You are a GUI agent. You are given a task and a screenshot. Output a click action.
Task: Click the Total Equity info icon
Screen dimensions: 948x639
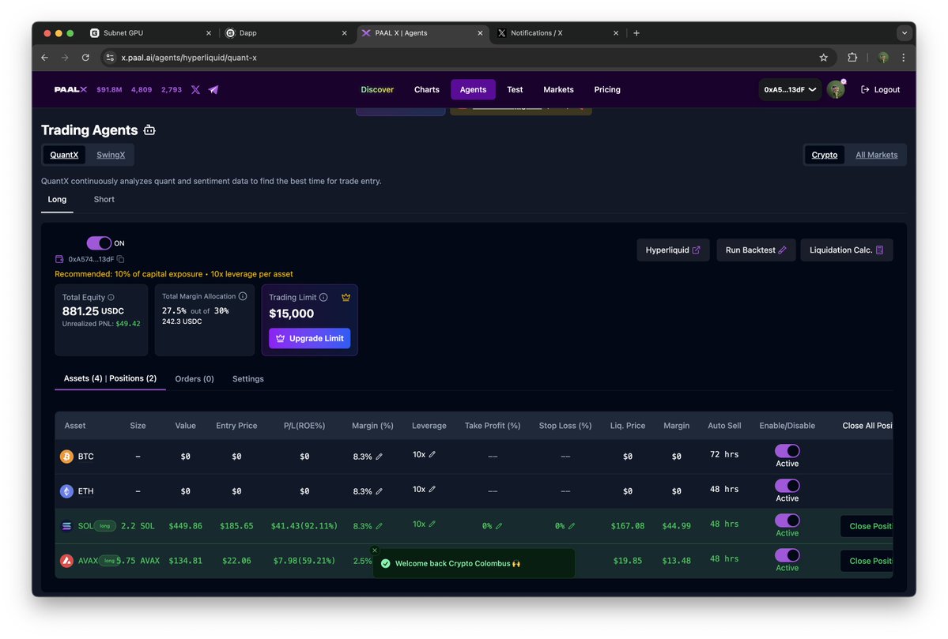pos(111,297)
